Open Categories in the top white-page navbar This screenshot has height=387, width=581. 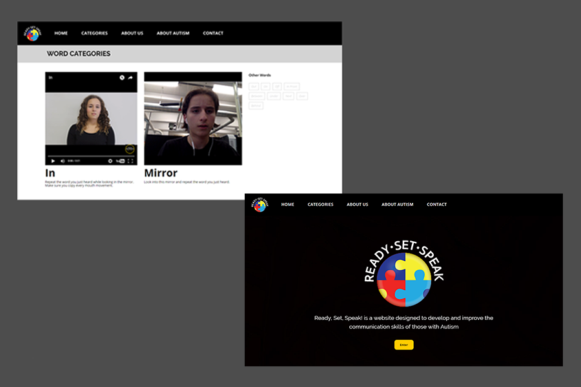[94, 34]
